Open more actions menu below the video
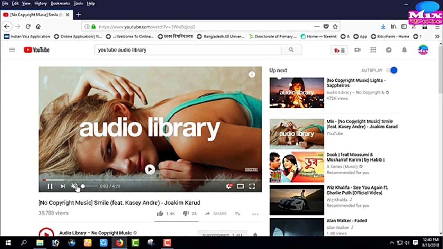The image size is (443, 249). [255, 214]
